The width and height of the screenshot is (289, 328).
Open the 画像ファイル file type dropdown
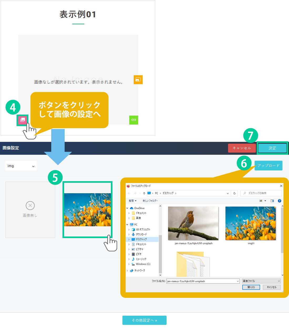261,281
